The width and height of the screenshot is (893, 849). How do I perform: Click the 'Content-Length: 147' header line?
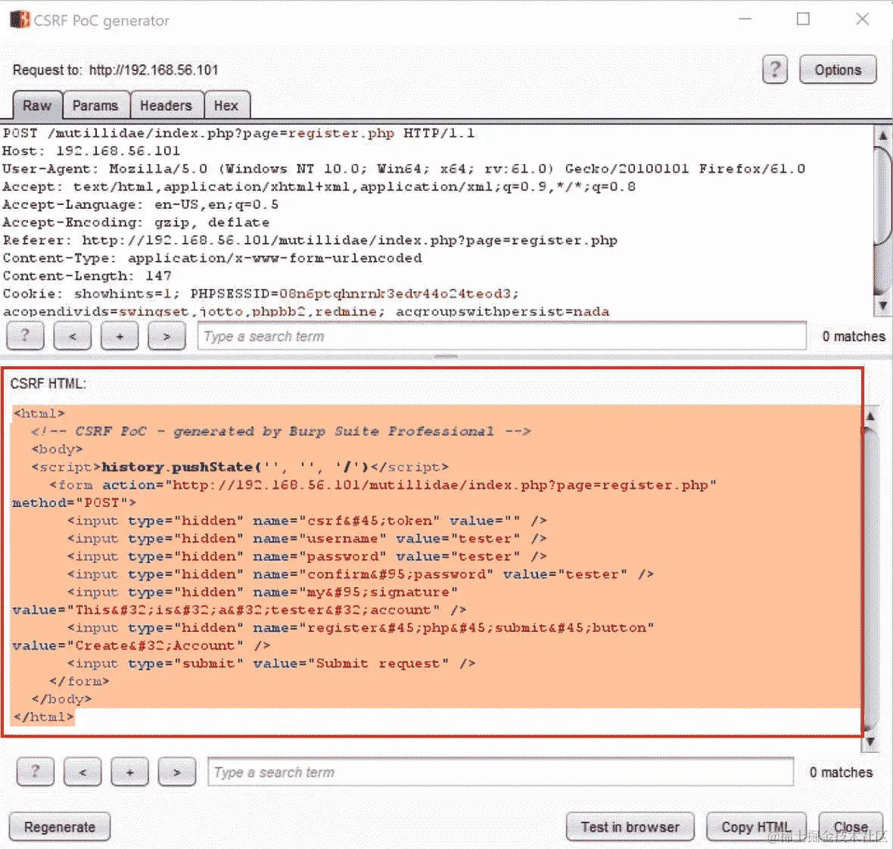87,275
